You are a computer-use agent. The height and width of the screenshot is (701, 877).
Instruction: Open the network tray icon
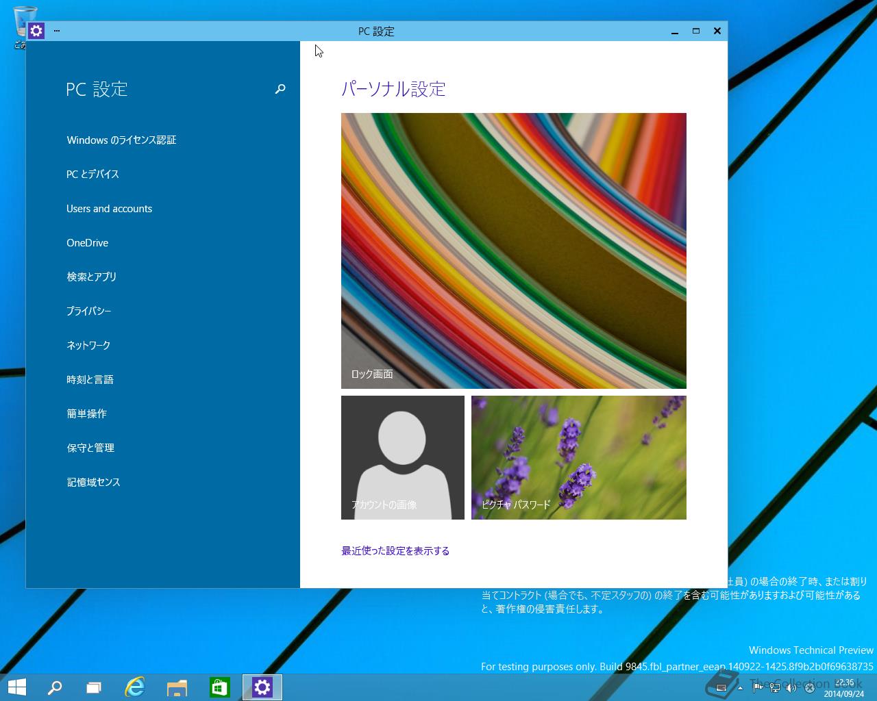point(775,687)
